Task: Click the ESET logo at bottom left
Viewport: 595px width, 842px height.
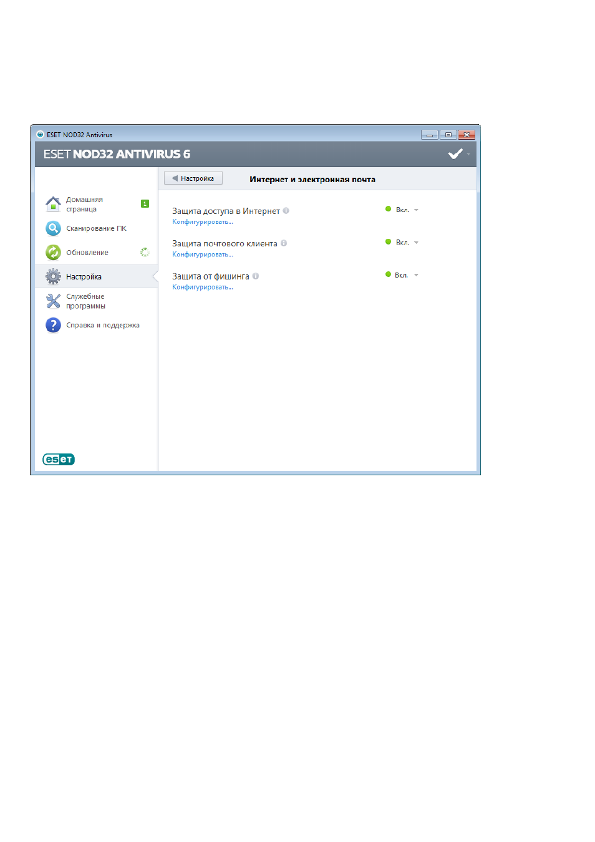Action: point(59,460)
